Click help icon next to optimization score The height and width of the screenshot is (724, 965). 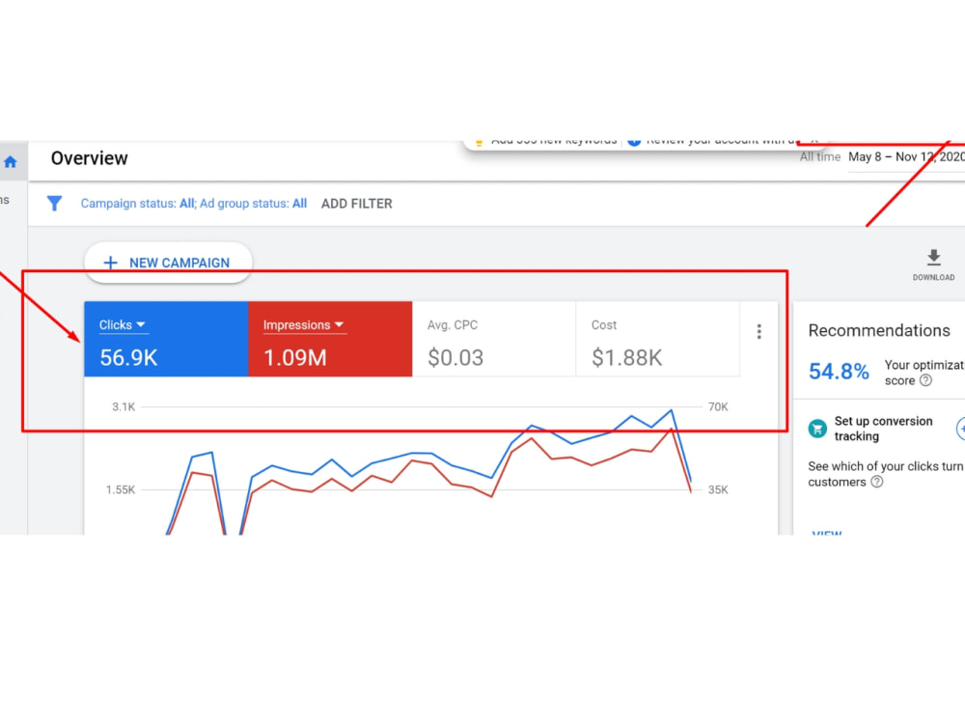pos(925,380)
